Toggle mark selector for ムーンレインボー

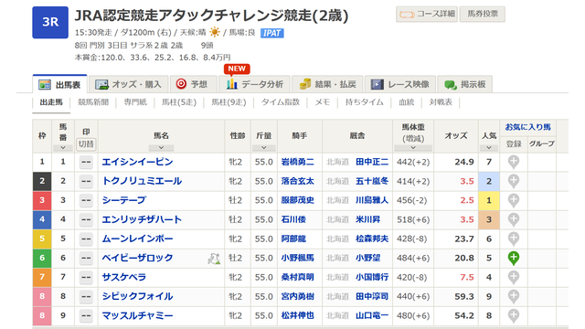86,239
